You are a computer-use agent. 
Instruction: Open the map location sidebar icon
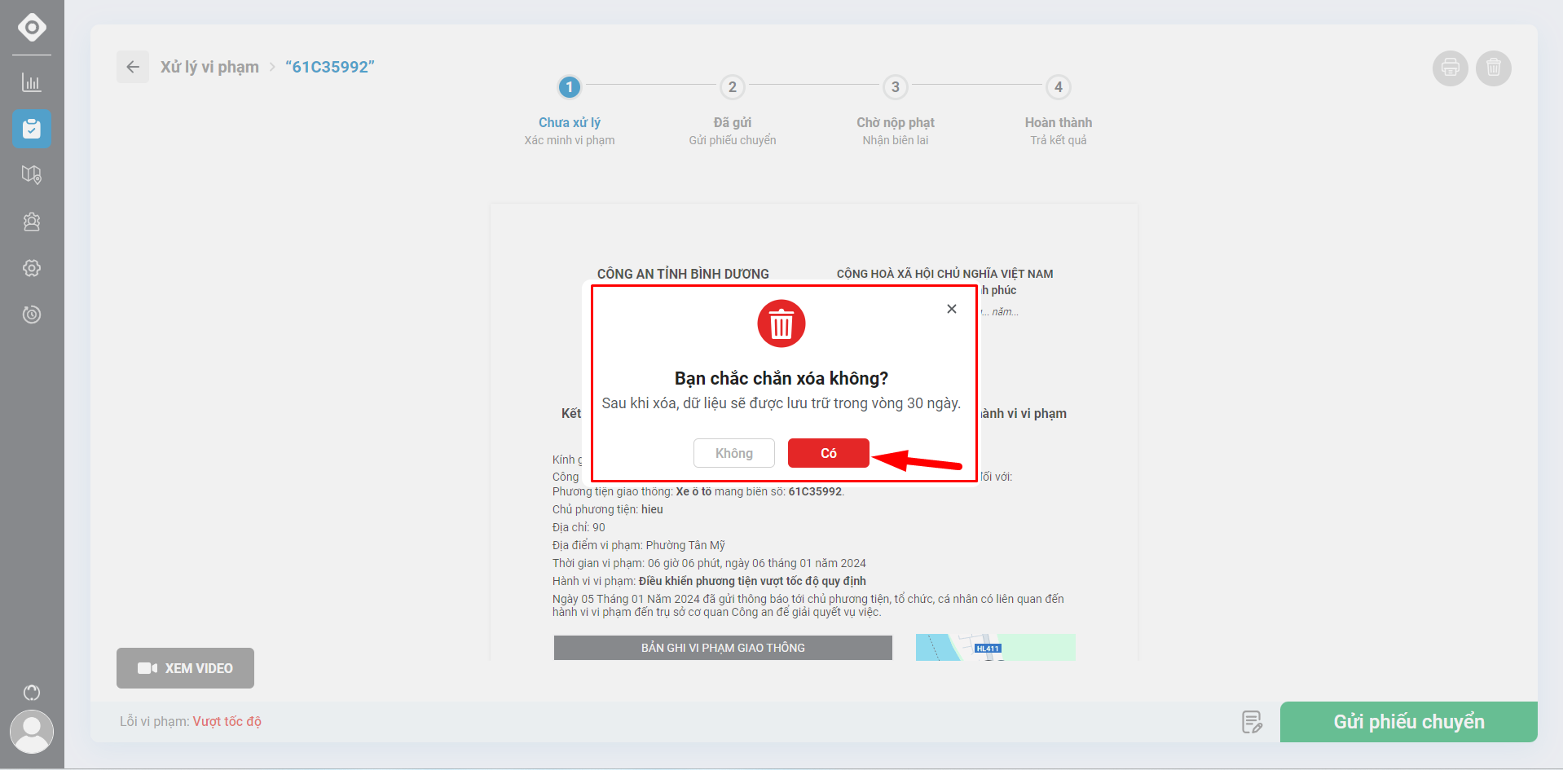32,175
